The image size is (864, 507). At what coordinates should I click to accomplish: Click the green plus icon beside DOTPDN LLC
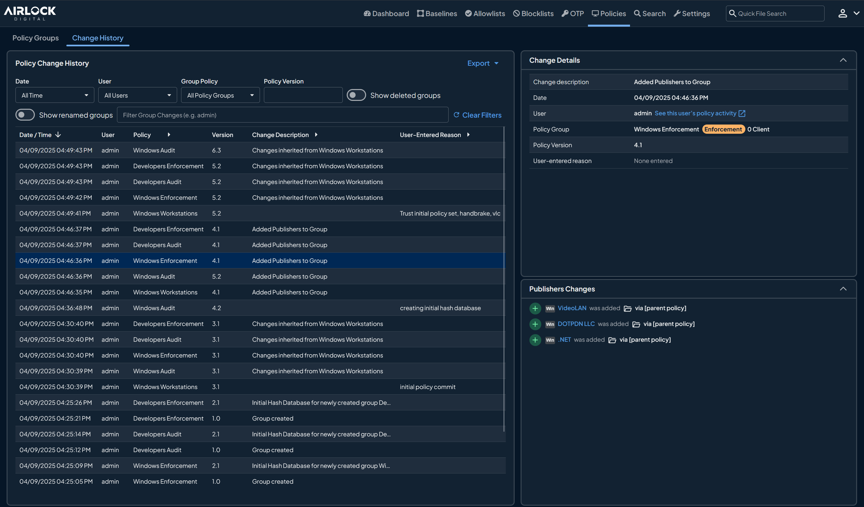click(535, 324)
